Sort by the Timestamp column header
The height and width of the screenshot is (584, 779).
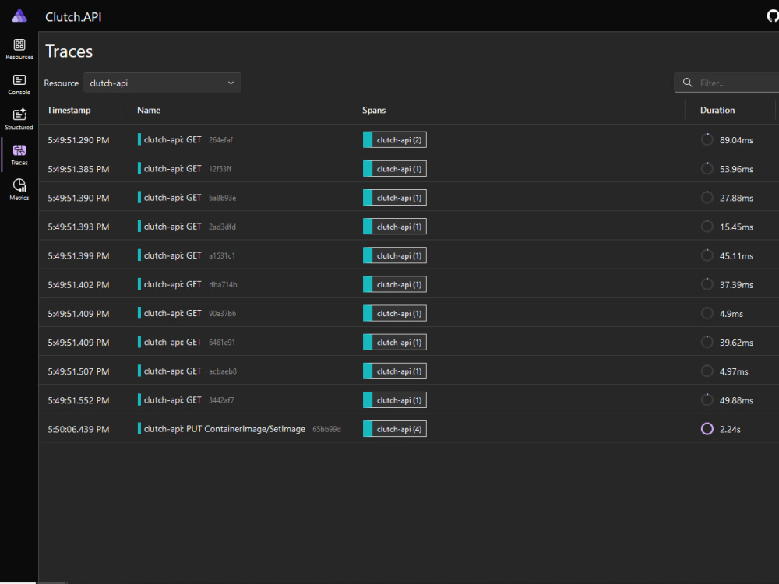(69, 111)
